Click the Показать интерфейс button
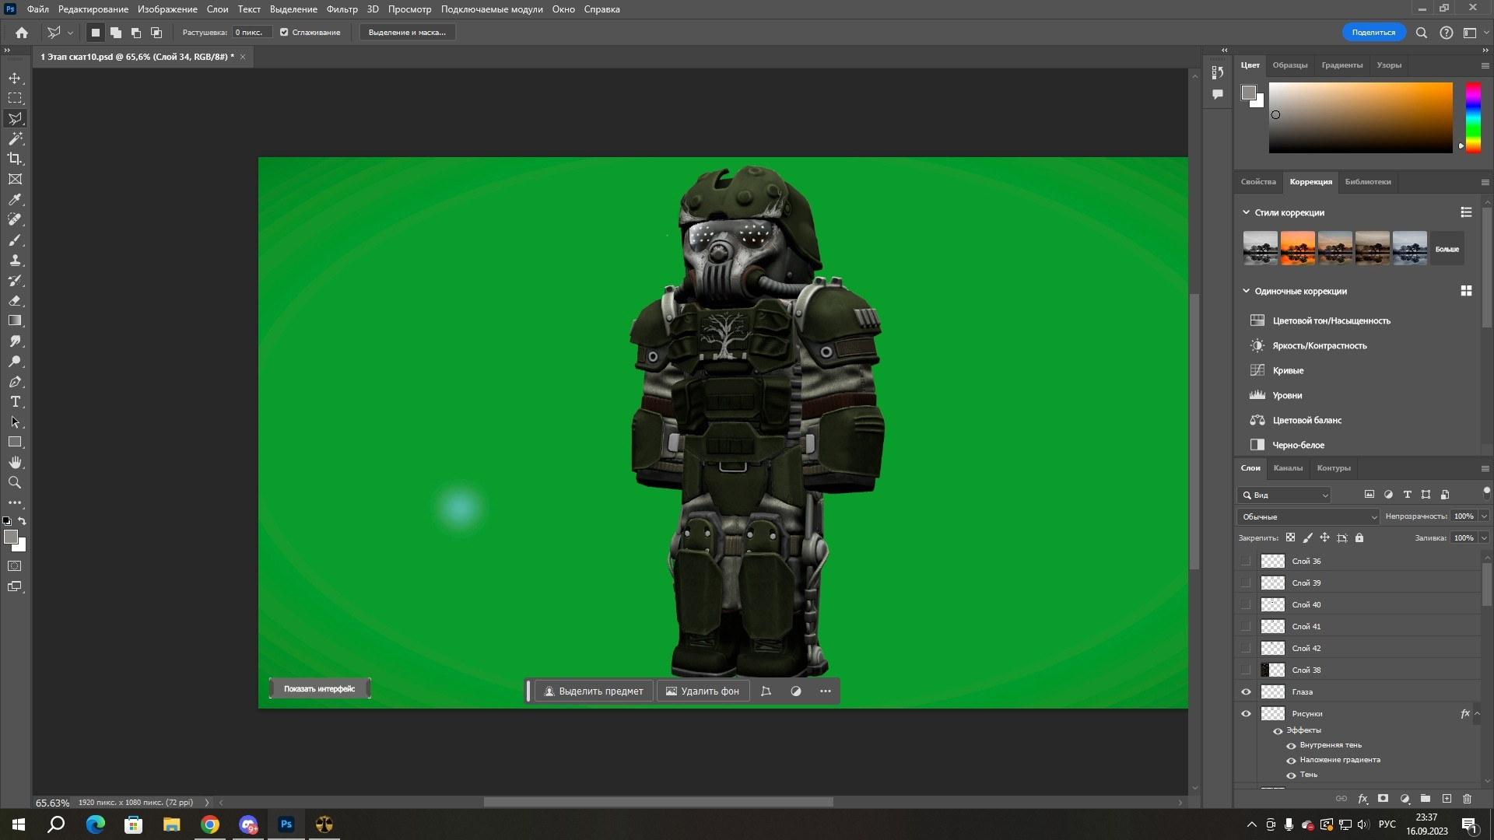Viewport: 1494px width, 840px height. 319,689
